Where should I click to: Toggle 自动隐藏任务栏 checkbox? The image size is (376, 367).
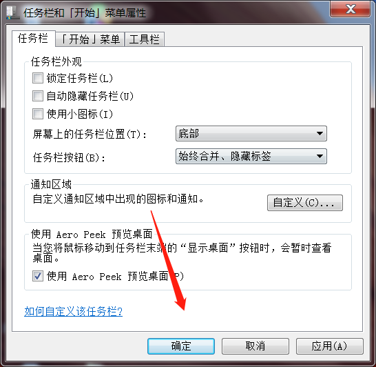tap(38, 96)
